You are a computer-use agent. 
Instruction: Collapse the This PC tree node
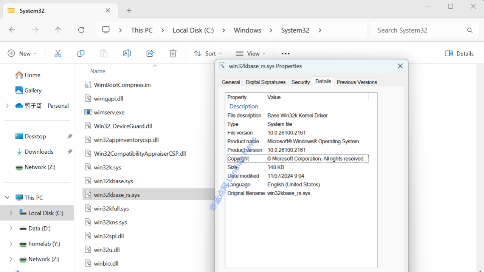(x=7, y=198)
